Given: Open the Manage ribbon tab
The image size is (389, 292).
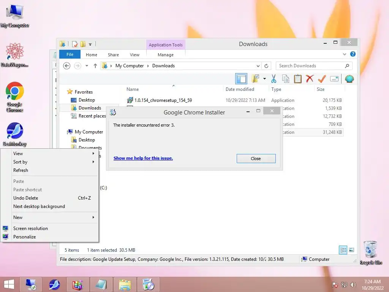Looking at the screenshot, I should [x=166, y=55].
